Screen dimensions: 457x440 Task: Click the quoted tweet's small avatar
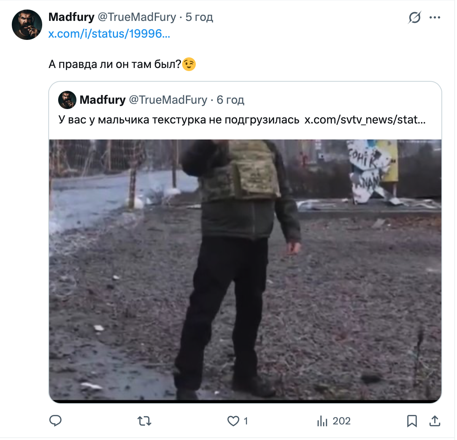[67, 100]
